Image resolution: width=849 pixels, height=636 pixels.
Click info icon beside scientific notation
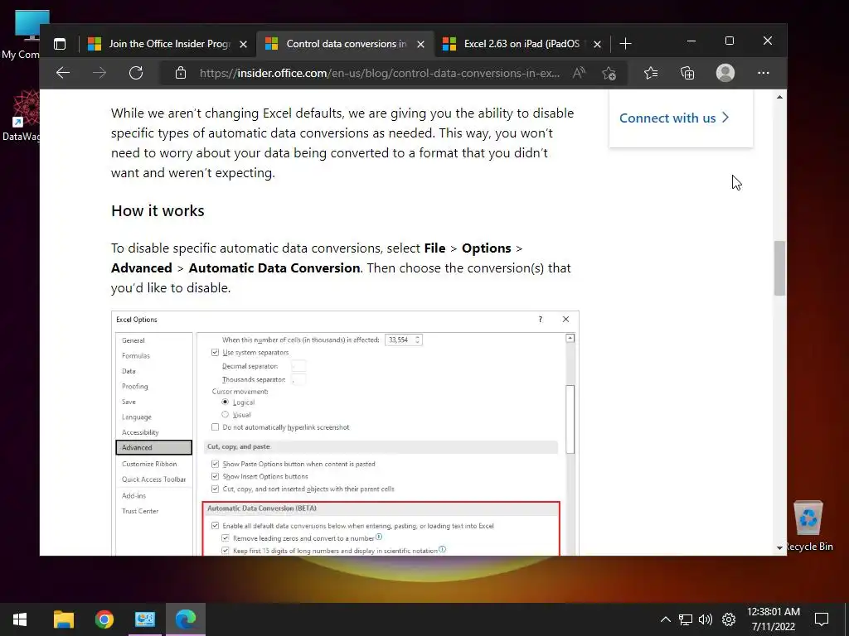(x=443, y=549)
